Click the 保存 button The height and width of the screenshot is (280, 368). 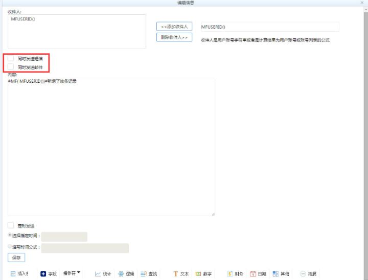point(16,258)
